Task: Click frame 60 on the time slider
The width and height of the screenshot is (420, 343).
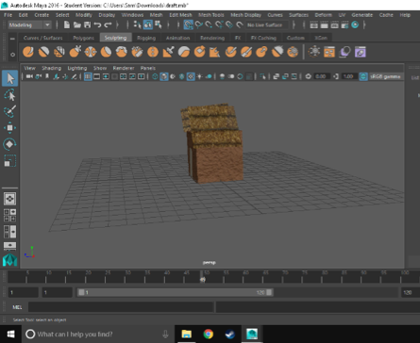Action: [245, 276]
